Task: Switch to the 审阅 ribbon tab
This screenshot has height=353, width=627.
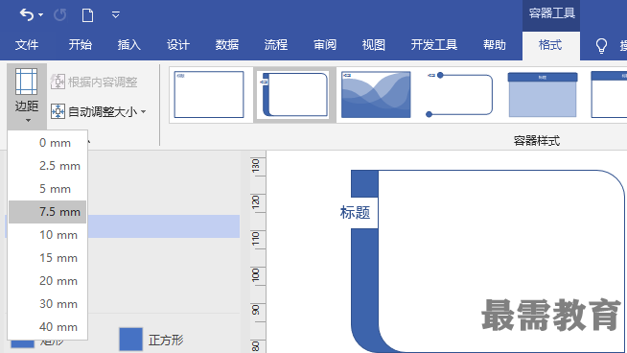Action: pos(325,45)
